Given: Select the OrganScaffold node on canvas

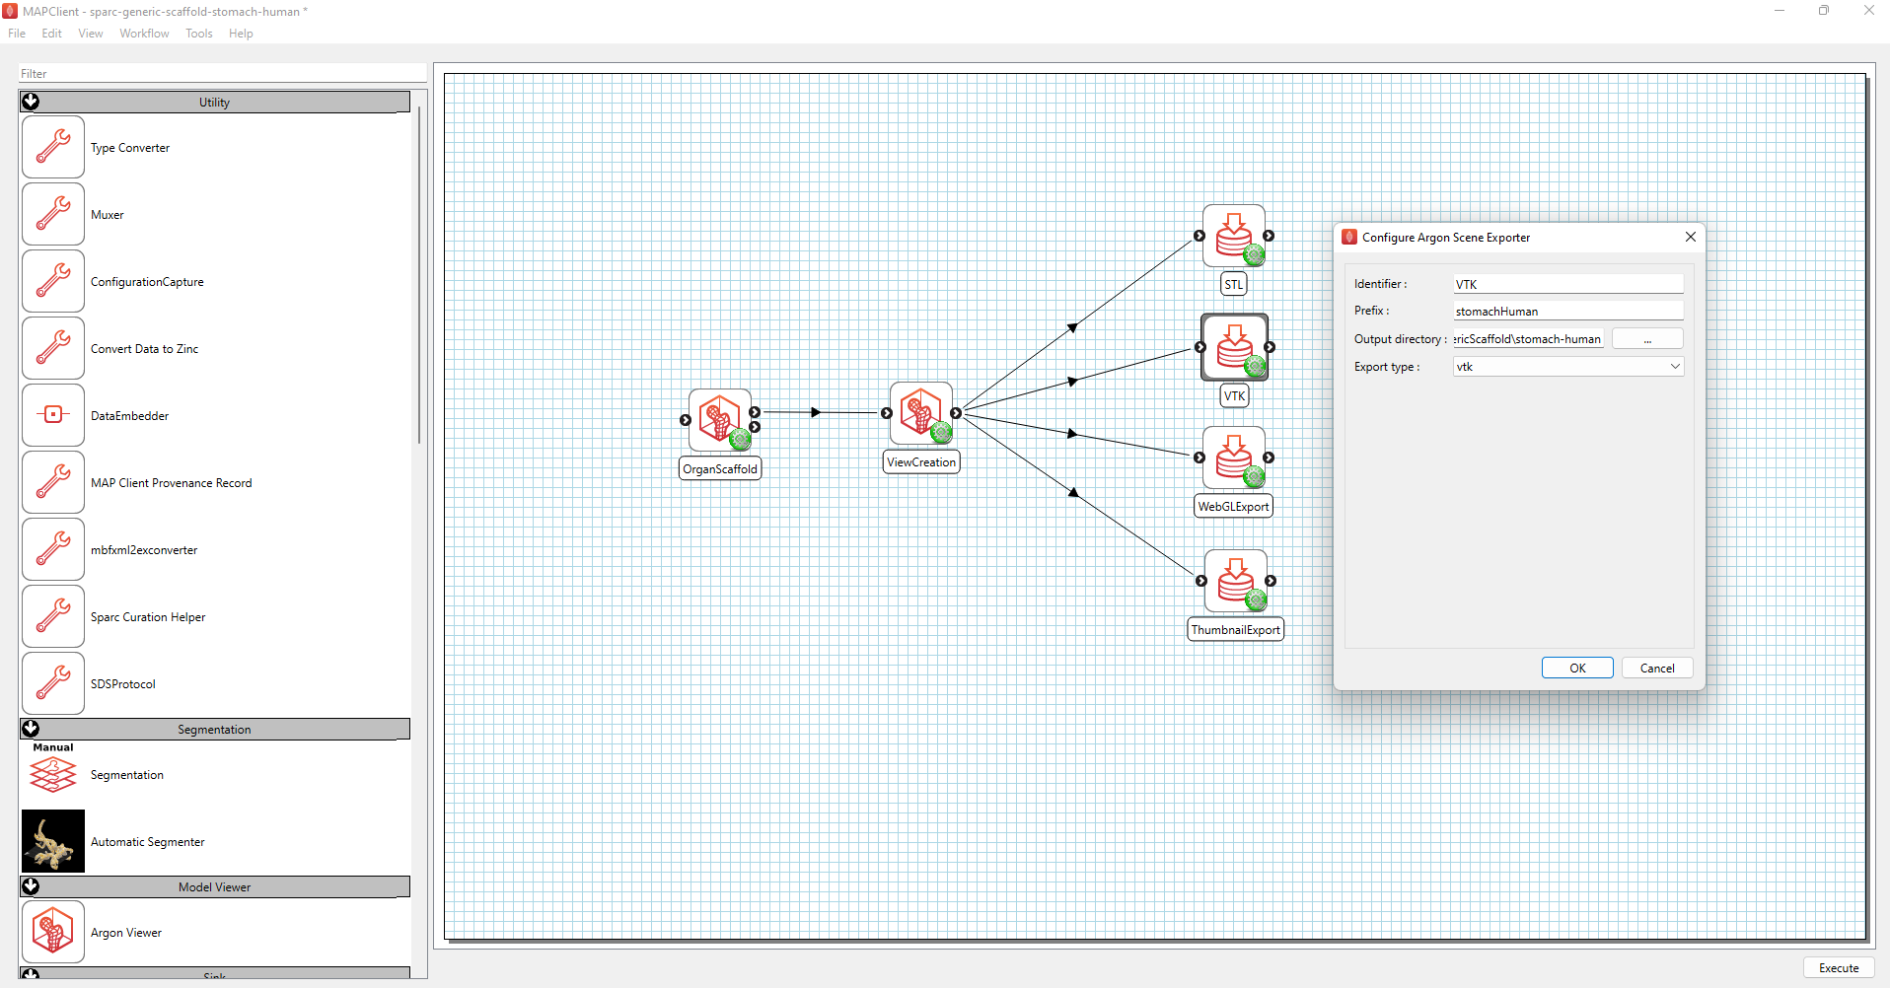Looking at the screenshot, I should click(x=720, y=420).
